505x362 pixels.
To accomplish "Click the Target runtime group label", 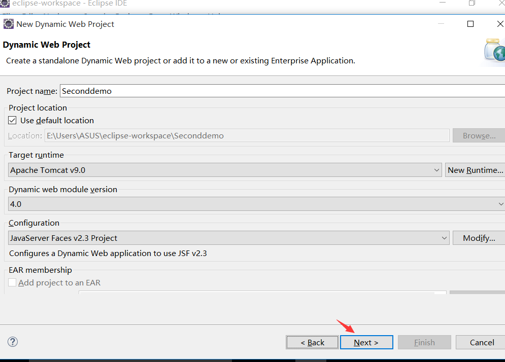I will 36,155.
